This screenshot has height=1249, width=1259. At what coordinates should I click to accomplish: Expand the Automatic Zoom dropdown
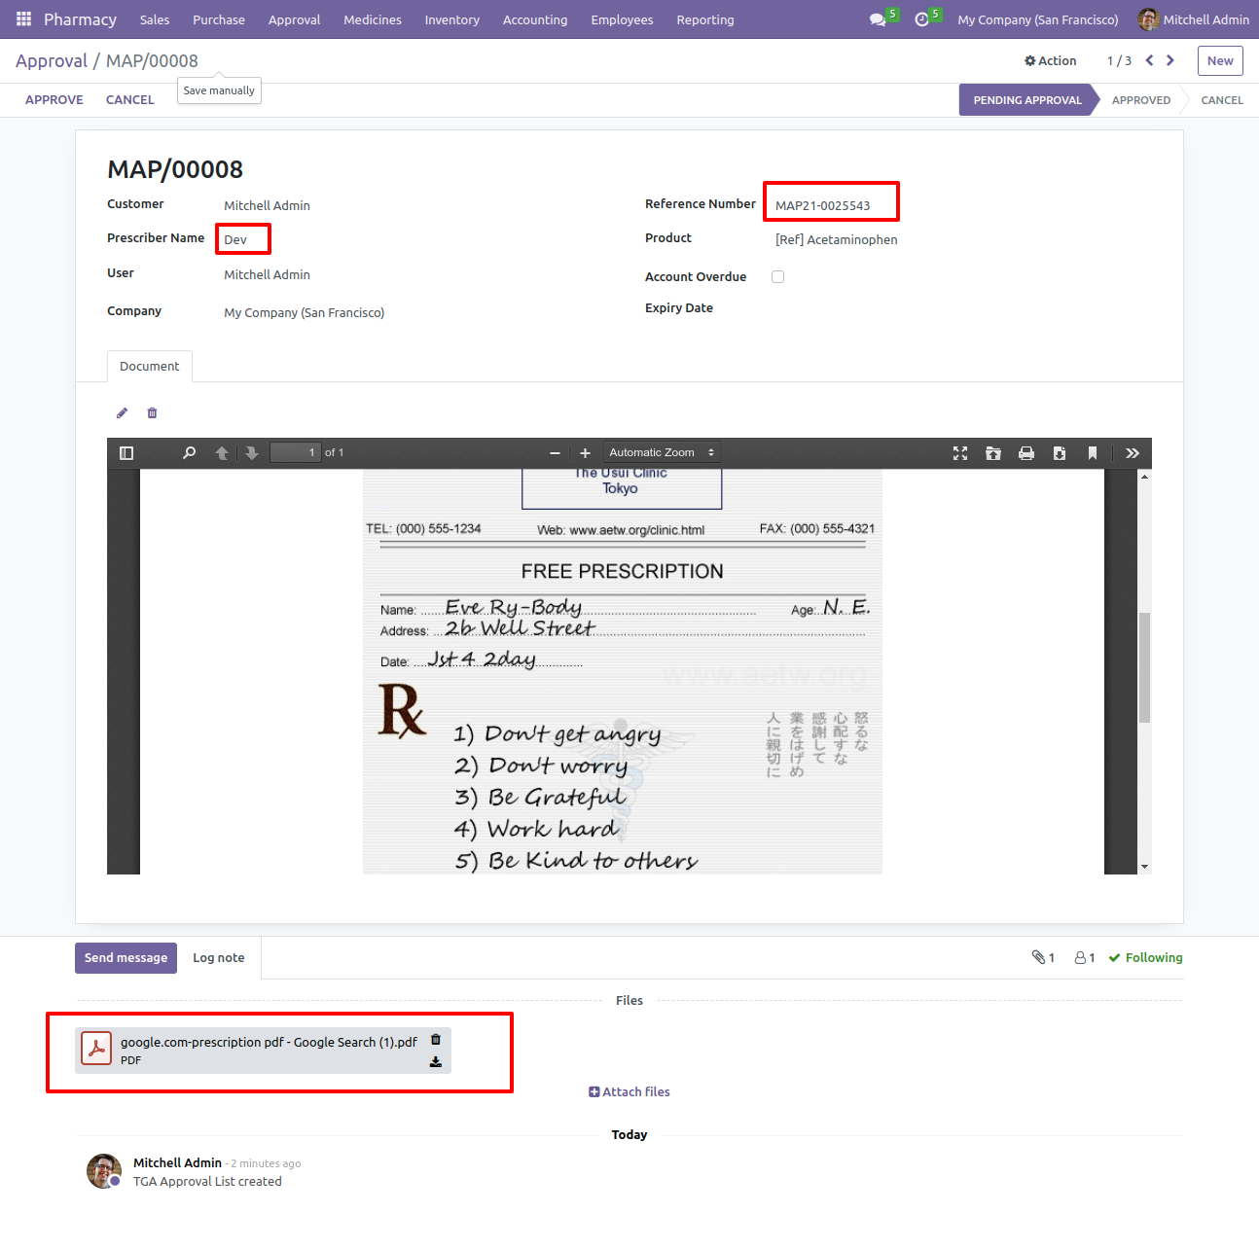[x=662, y=453]
